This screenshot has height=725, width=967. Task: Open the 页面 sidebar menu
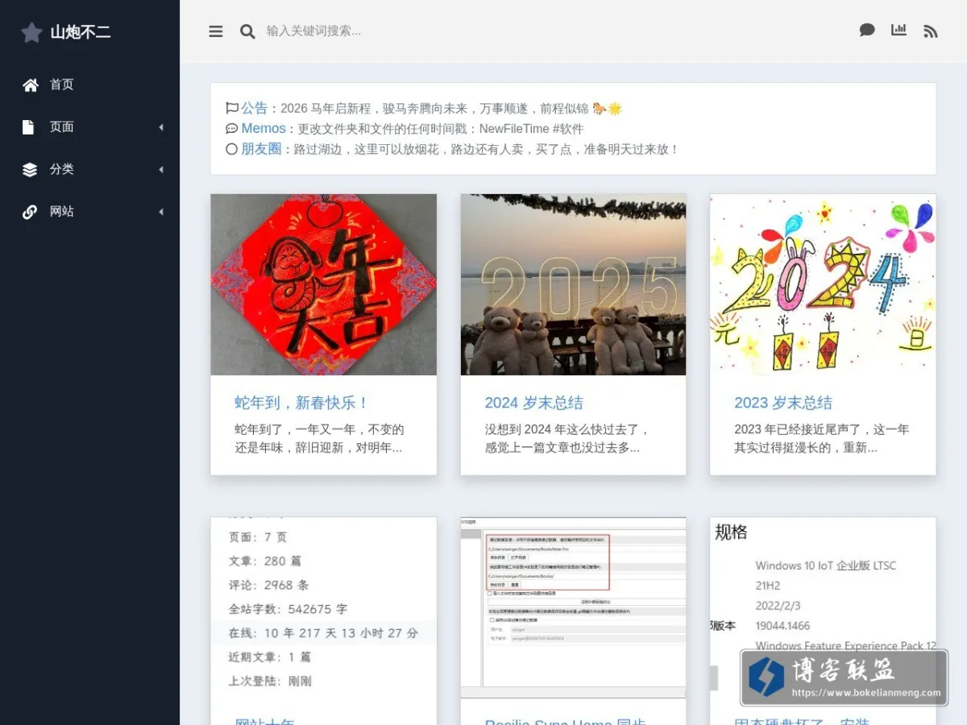(62, 126)
